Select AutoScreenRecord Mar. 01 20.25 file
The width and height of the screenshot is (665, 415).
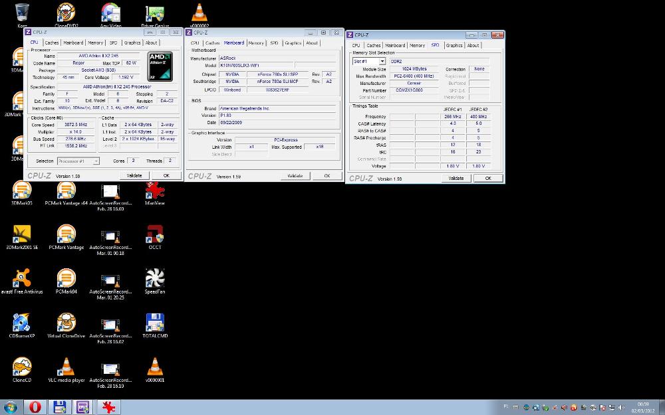click(110, 286)
